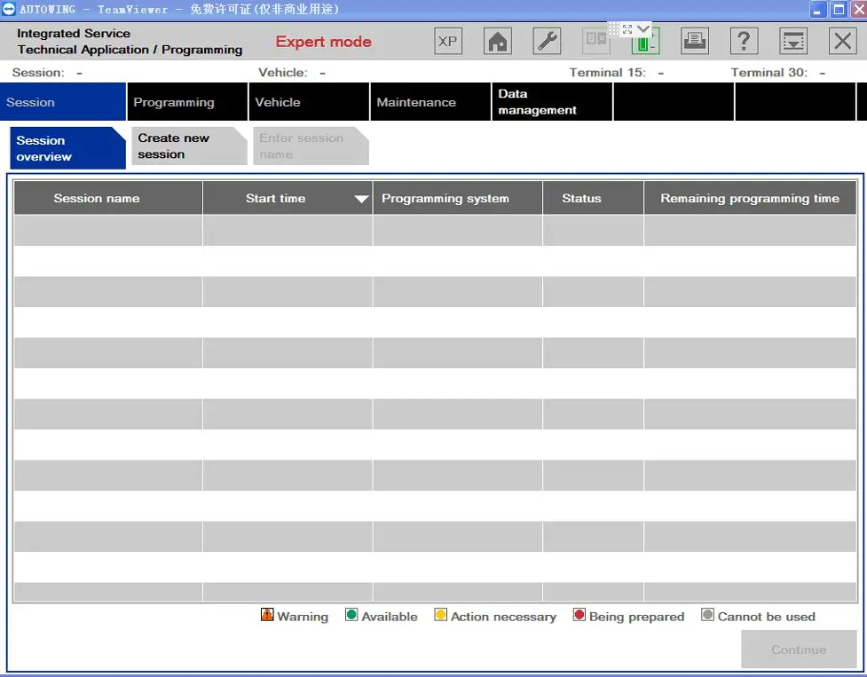Open the Session main tab
Viewport: 867px width, 677px height.
coord(63,102)
